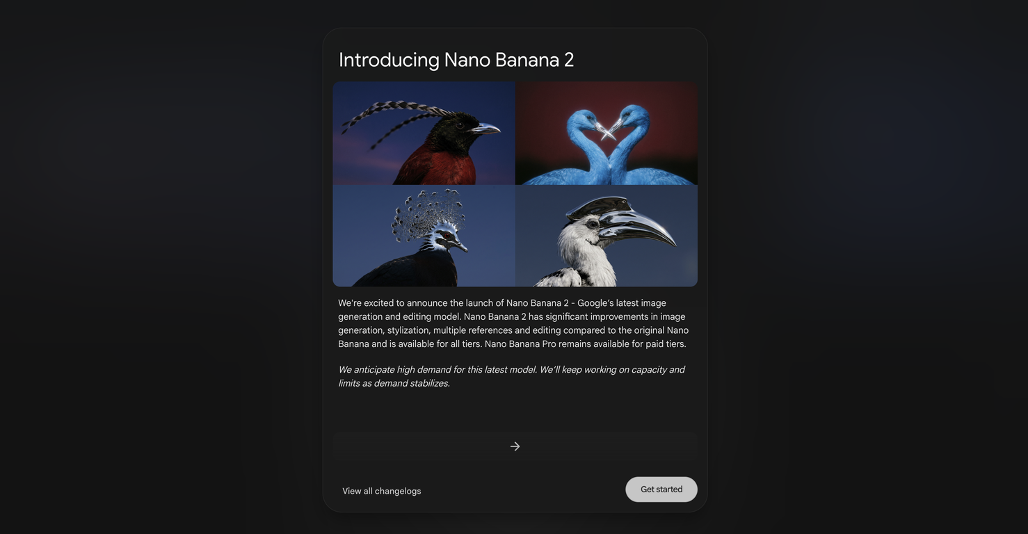Click the words Nano Banana Pro in paragraph
Viewport: 1028px width, 534px height.
click(x=520, y=343)
